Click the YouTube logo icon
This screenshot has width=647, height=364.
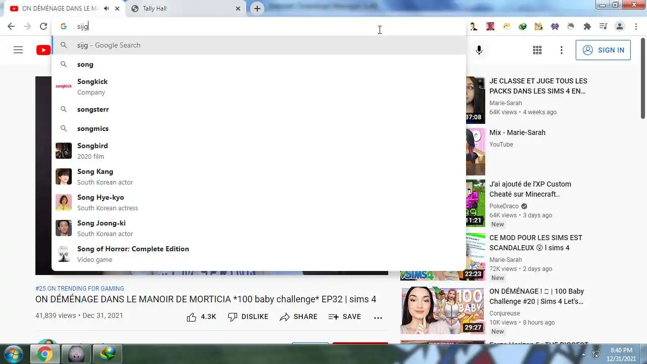43,50
